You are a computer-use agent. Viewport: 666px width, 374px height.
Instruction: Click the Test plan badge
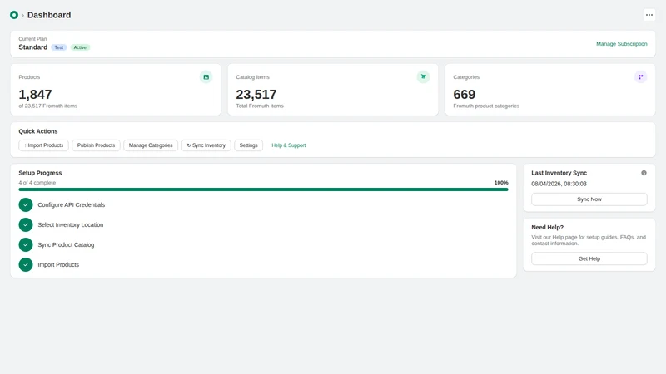[x=58, y=47]
